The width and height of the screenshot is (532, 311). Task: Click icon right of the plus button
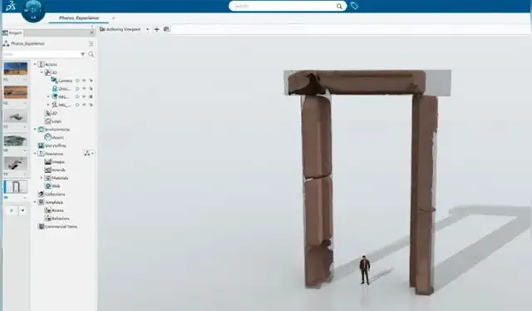(166, 29)
